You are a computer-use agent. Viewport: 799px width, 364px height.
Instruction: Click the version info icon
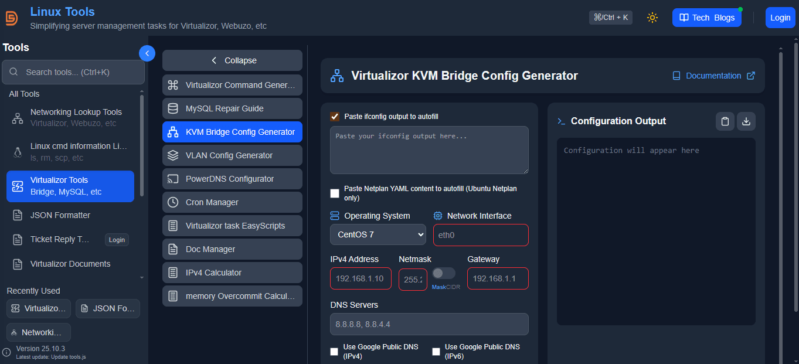[6, 352]
